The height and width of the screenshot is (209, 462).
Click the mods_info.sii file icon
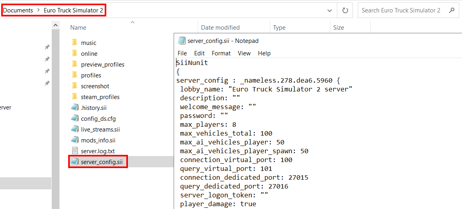[75, 140]
